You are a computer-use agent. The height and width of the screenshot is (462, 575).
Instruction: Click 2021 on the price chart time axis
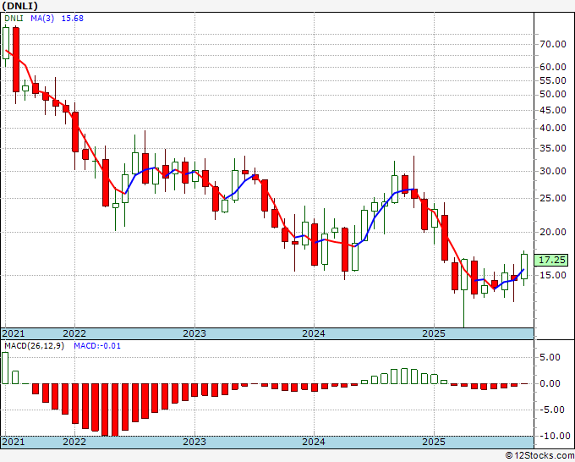coord(14,333)
